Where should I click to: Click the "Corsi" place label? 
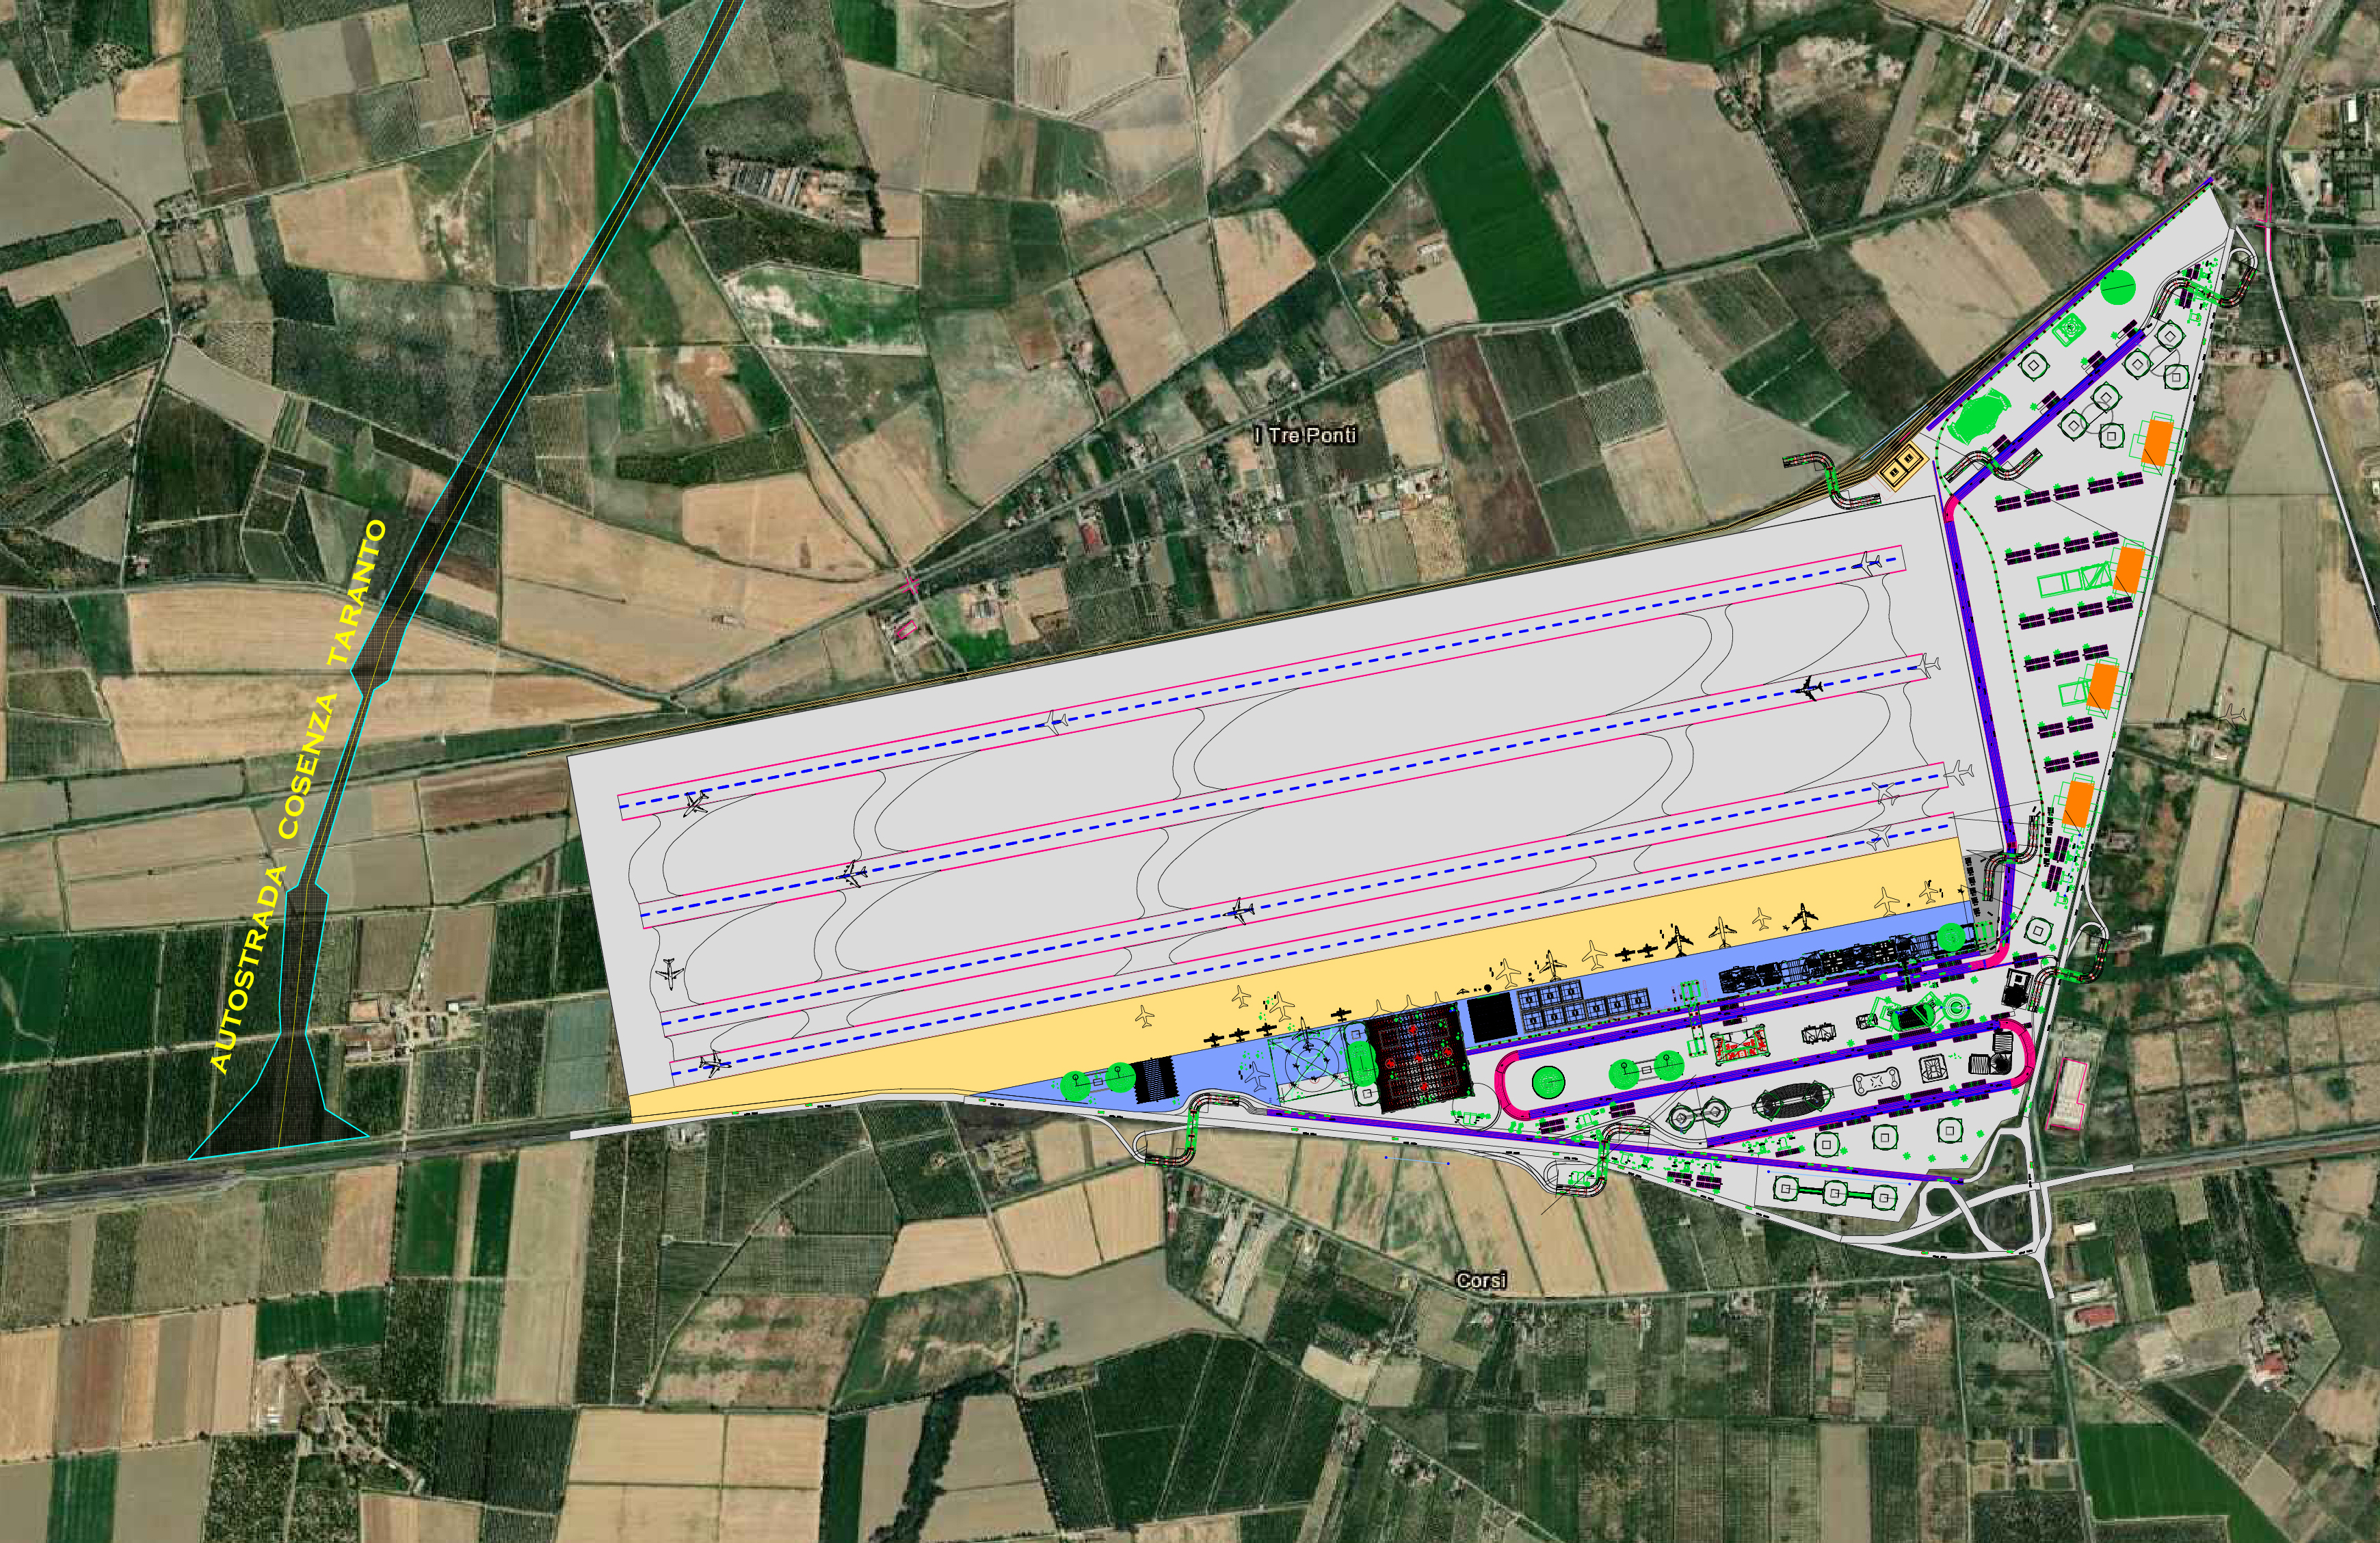(1482, 1281)
